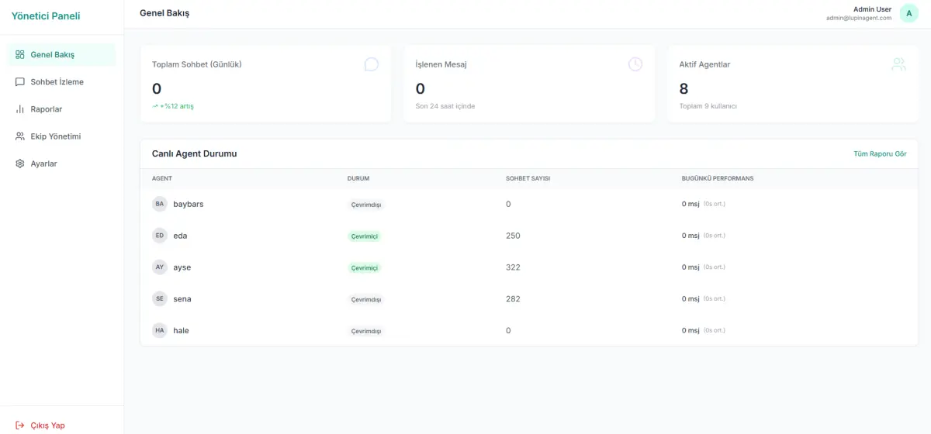This screenshot has width=931, height=434.
Task: Select the agent name ayse
Action: 182,267
